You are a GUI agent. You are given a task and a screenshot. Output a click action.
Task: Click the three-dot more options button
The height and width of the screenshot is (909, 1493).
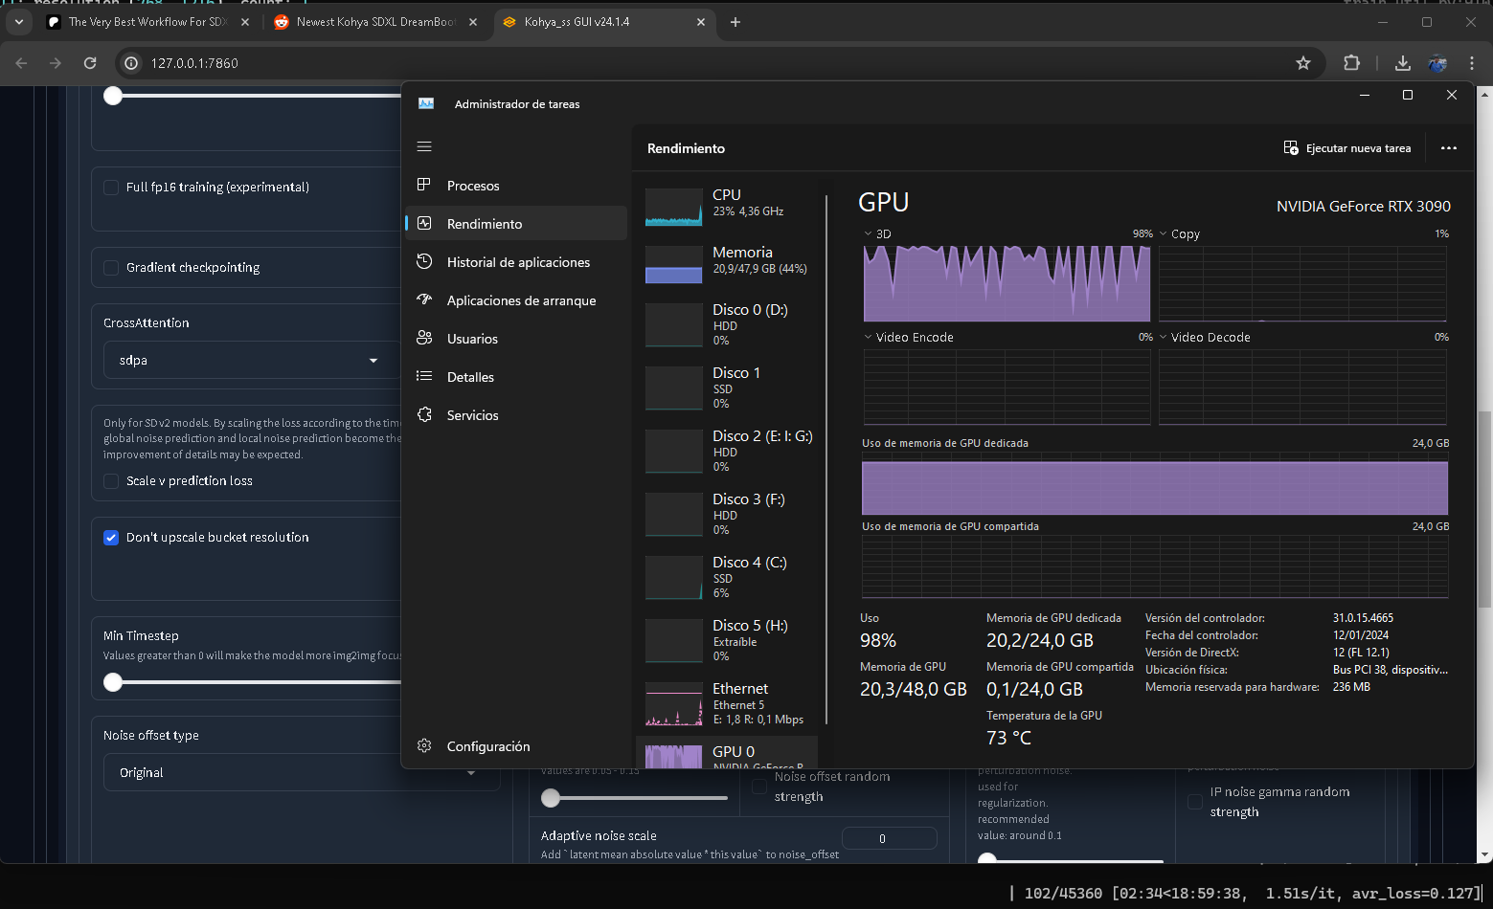pos(1448,148)
